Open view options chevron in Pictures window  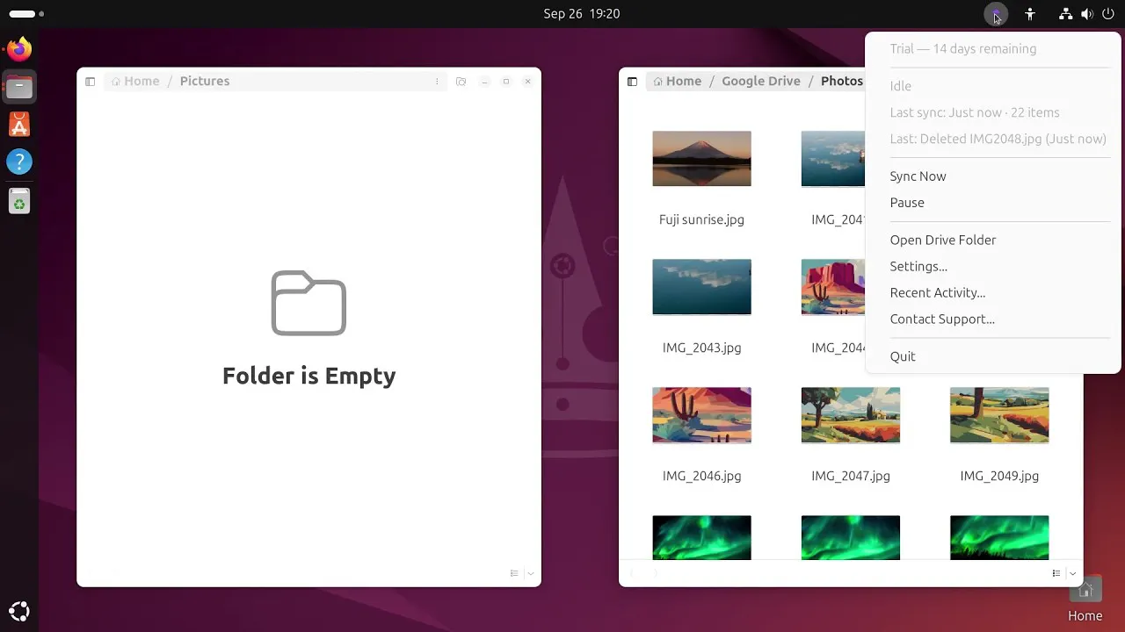click(x=530, y=573)
